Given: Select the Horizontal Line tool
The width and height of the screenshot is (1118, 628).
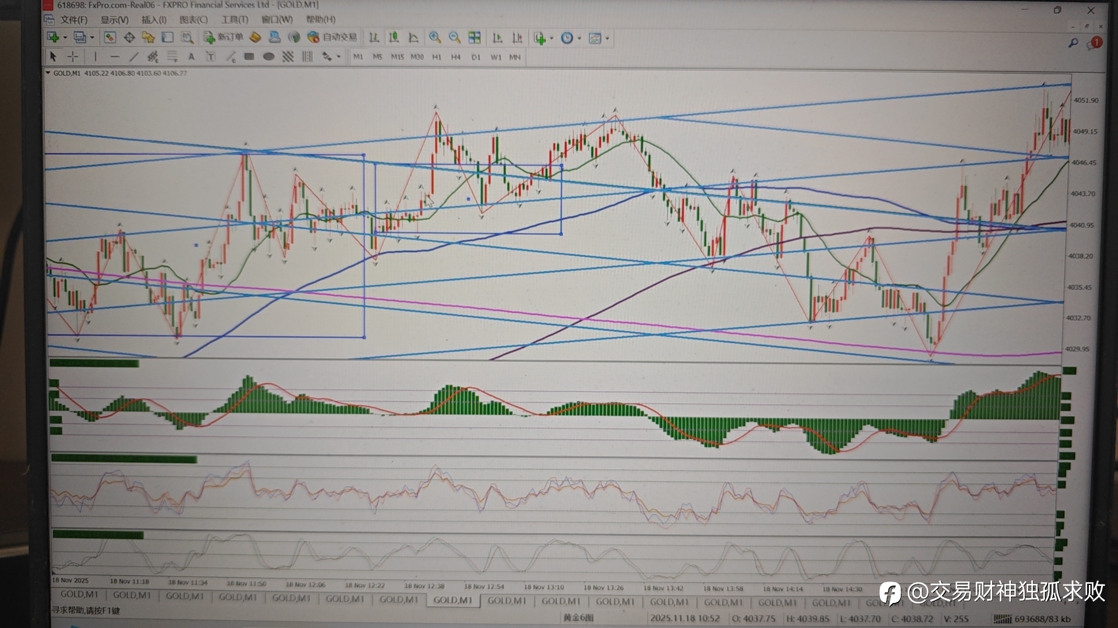Looking at the screenshot, I should point(115,56).
